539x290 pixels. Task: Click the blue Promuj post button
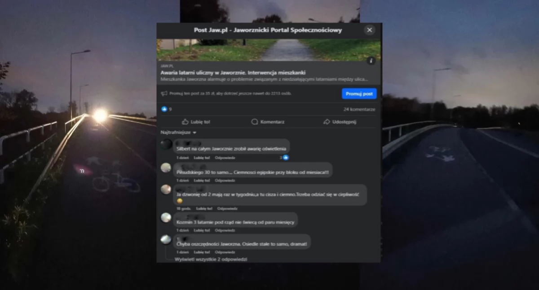(x=359, y=94)
